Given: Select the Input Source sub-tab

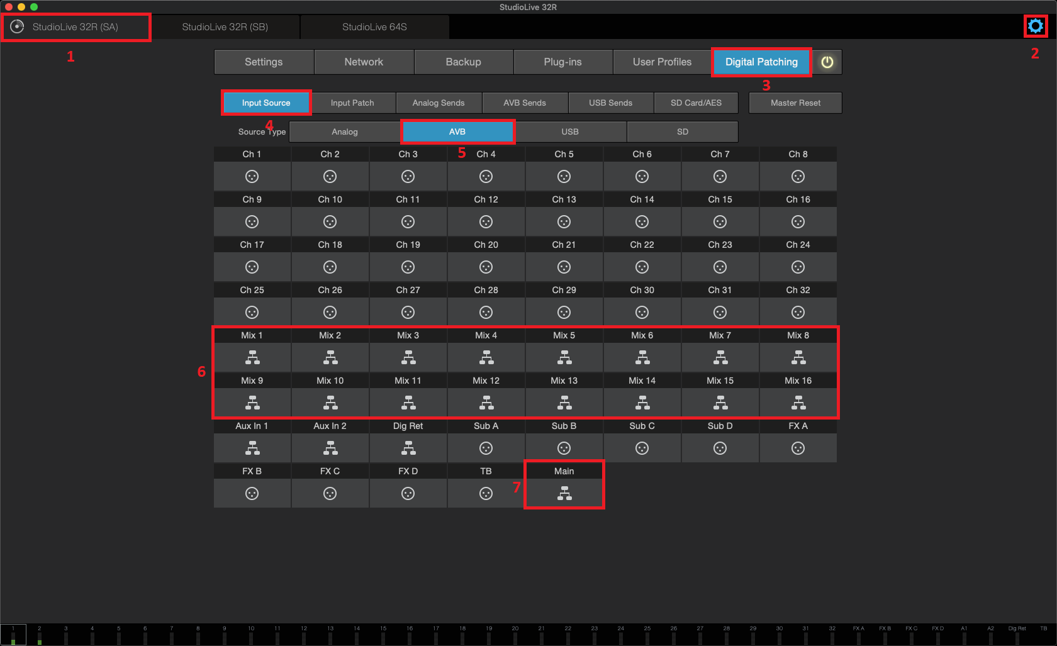Looking at the screenshot, I should click(x=266, y=103).
